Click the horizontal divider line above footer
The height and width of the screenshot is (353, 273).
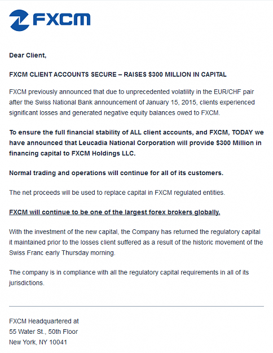[136, 306]
